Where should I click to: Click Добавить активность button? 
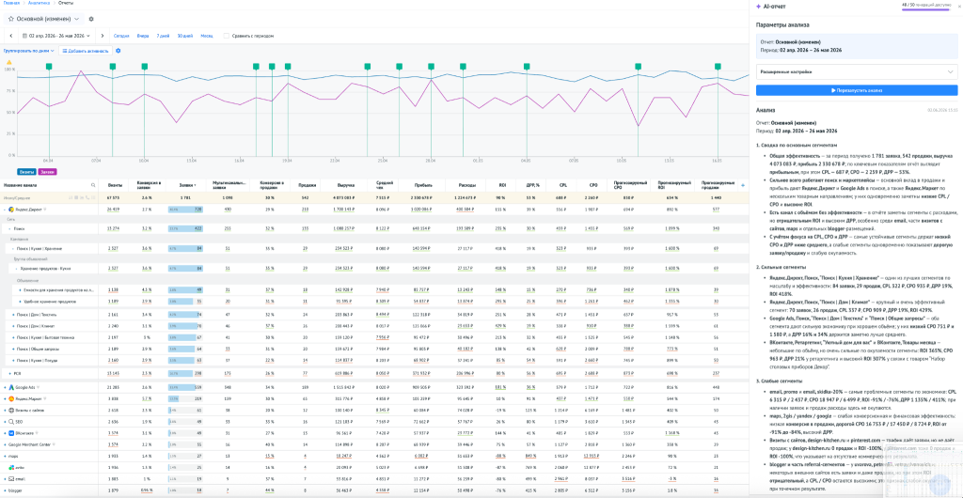point(86,51)
